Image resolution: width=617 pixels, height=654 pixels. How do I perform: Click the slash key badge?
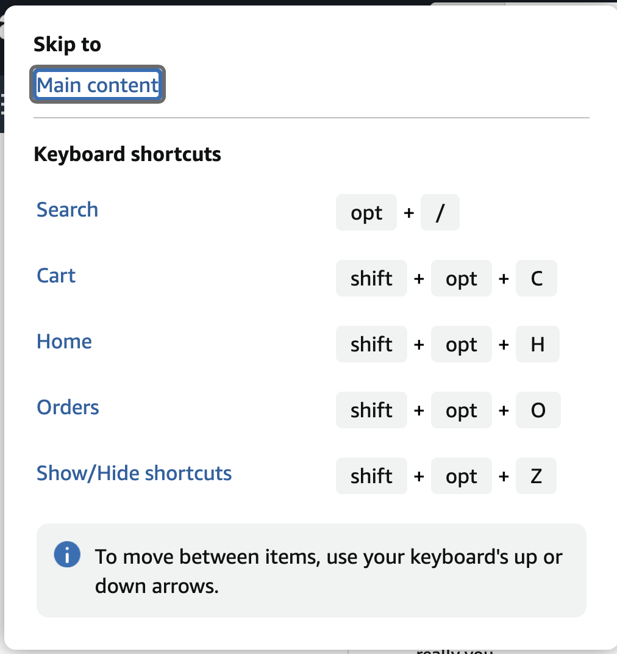pyautogui.click(x=440, y=213)
